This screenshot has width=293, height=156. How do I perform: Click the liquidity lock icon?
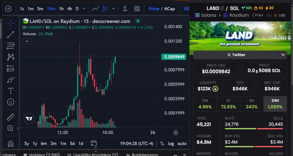tap(215, 89)
